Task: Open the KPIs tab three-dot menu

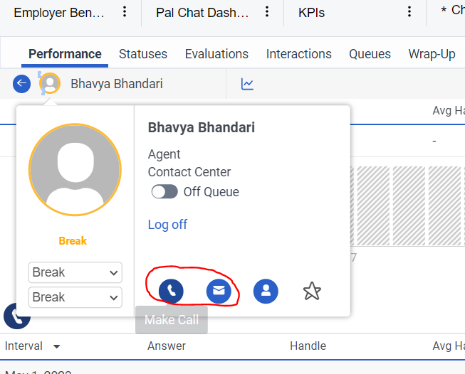Action: coord(409,12)
